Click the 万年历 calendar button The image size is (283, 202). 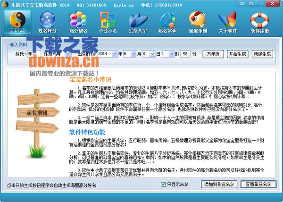[x=213, y=54]
